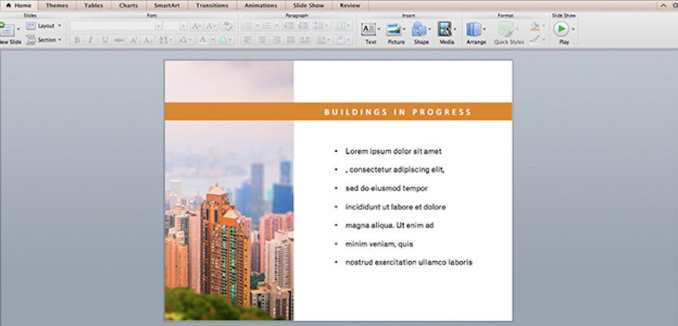Click the Insert Media icon
Image resolution: width=678 pixels, height=326 pixels.
click(445, 29)
